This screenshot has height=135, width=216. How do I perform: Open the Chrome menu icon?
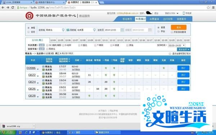click(213, 8)
